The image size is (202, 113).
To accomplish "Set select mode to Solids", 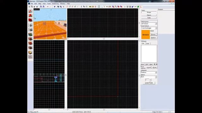I will tap(149, 18).
